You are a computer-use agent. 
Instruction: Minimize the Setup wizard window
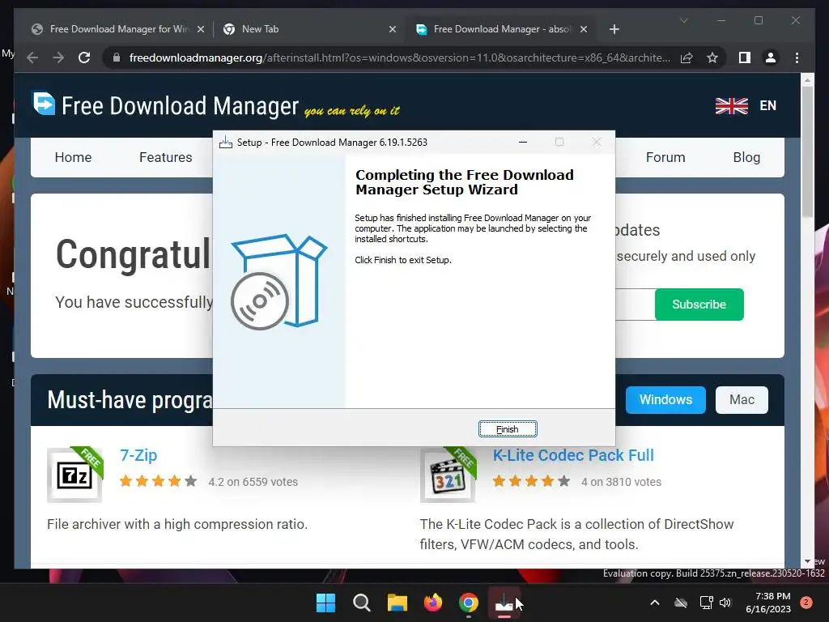(x=523, y=142)
